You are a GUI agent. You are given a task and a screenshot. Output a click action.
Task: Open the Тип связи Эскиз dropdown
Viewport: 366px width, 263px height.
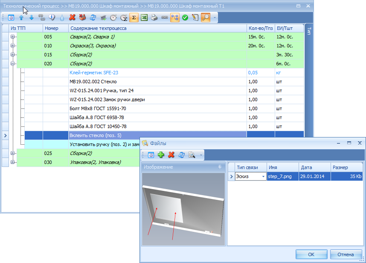point(263,177)
